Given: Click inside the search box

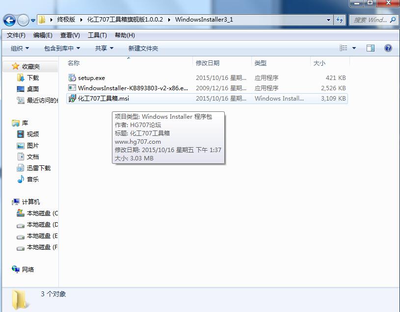Looking at the screenshot, I should (x=368, y=20).
